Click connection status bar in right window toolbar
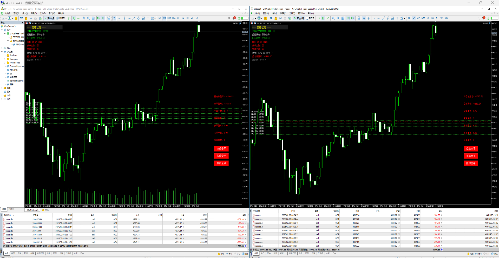Screen dimensions: 499x258 pyautogui.click(x=494, y=18)
